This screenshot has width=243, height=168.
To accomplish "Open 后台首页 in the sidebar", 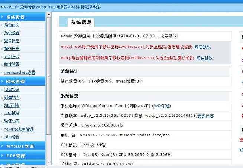I will tap(12, 25).
